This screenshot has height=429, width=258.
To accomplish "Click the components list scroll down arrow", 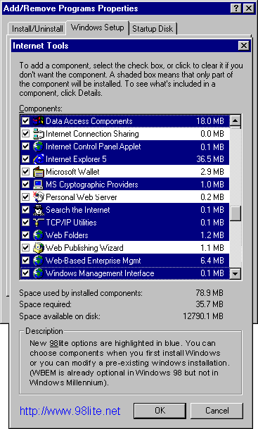I will [x=235, y=273].
